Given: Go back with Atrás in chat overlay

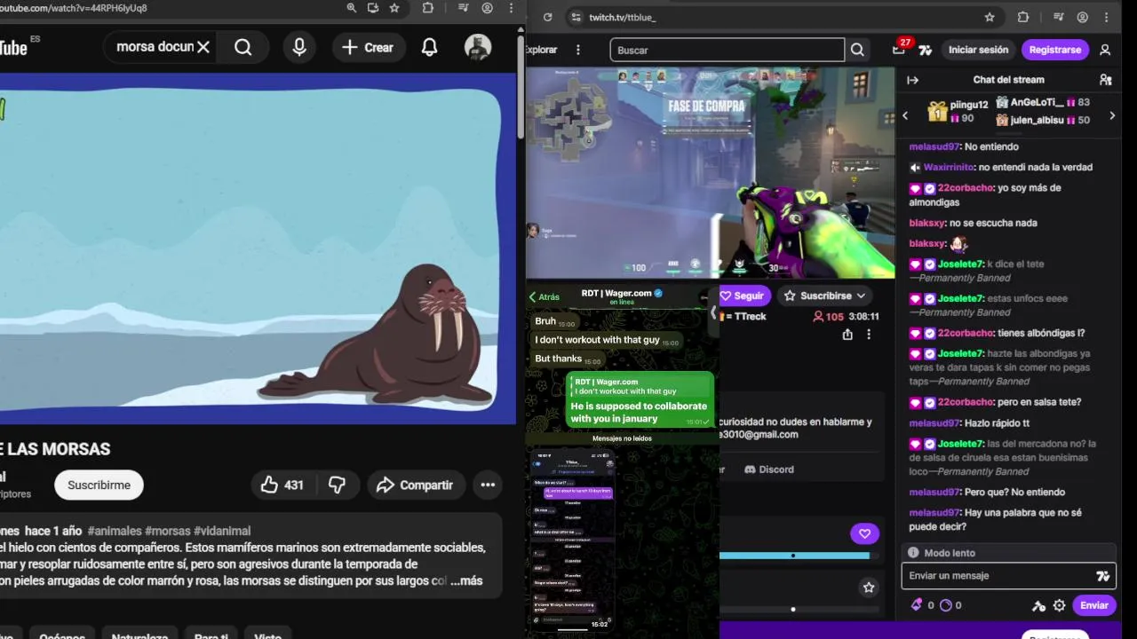Looking at the screenshot, I should pos(545,296).
